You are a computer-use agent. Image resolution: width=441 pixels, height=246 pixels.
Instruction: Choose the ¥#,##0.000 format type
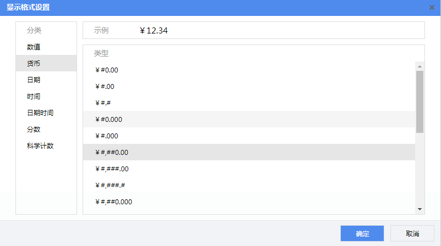click(113, 202)
